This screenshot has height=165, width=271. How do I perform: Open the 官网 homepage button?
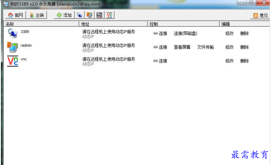(16, 15)
